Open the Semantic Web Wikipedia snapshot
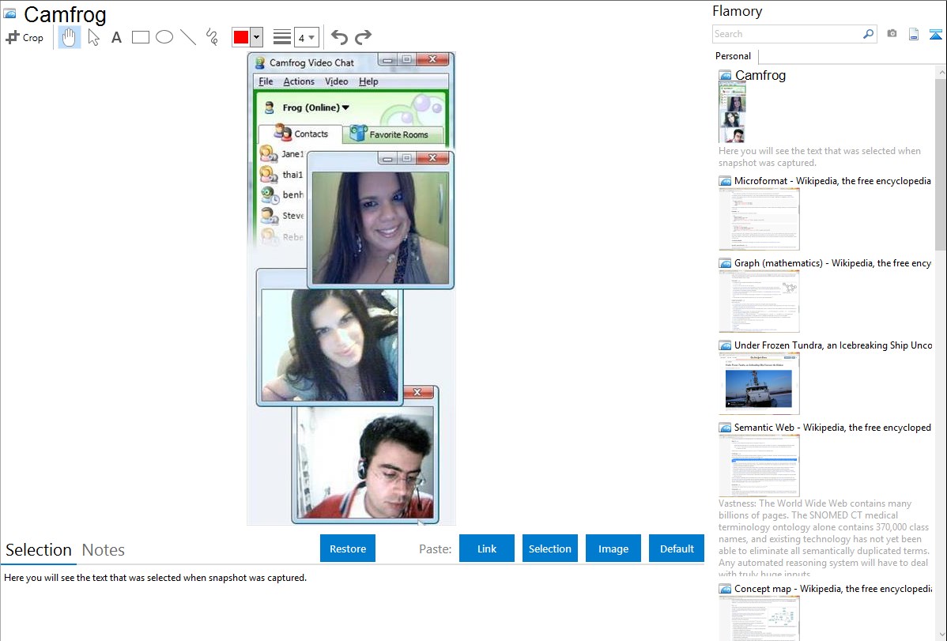The image size is (947, 641). [x=759, y=466]
